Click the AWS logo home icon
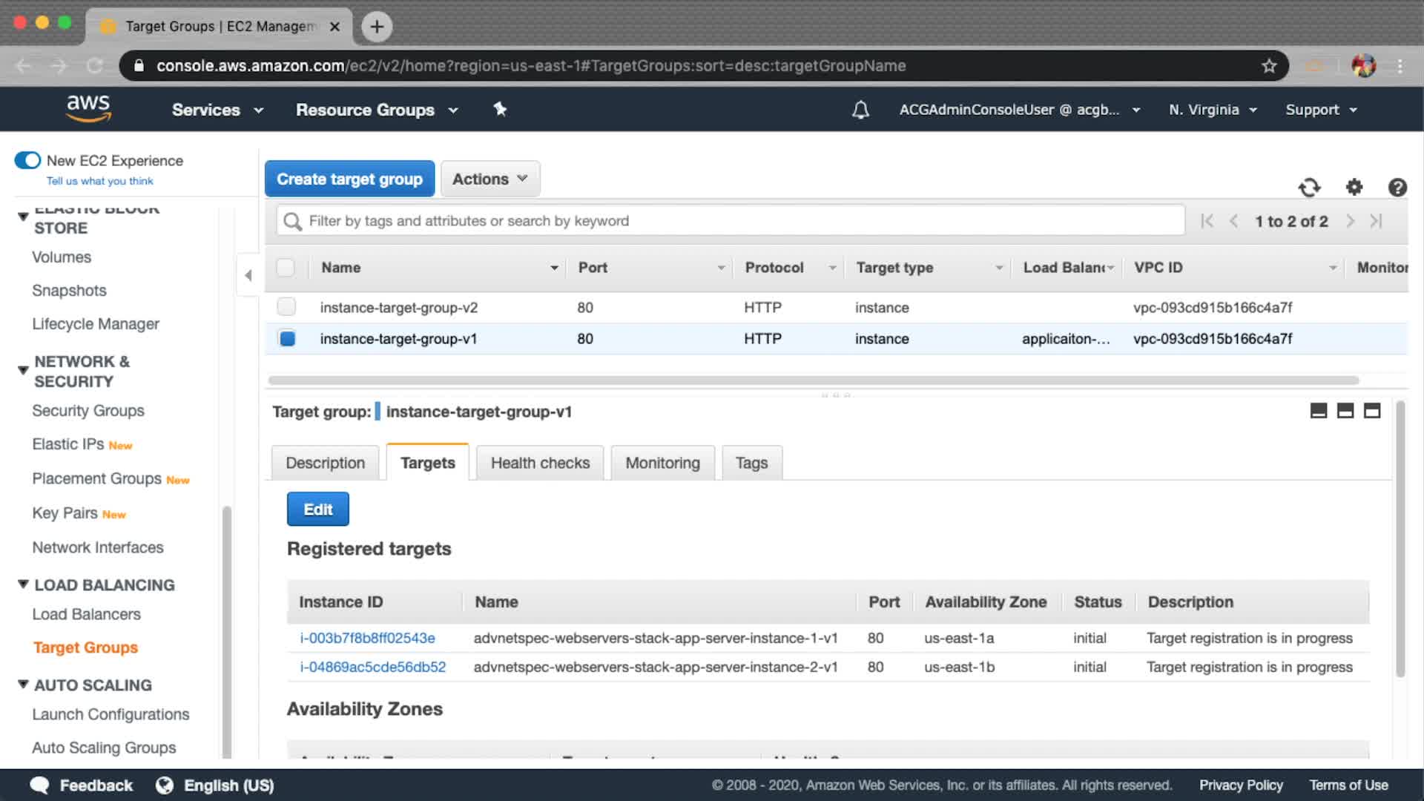Image resolution: width=1424 pixels, height=801 pixels. (x=88, y=108)
